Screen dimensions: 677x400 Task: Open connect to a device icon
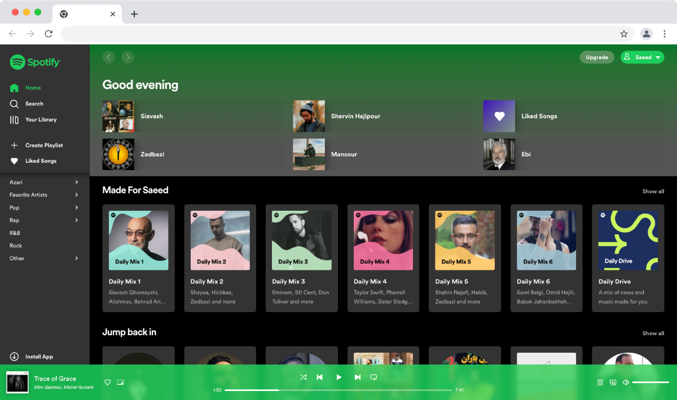click(x=613, y=383)
